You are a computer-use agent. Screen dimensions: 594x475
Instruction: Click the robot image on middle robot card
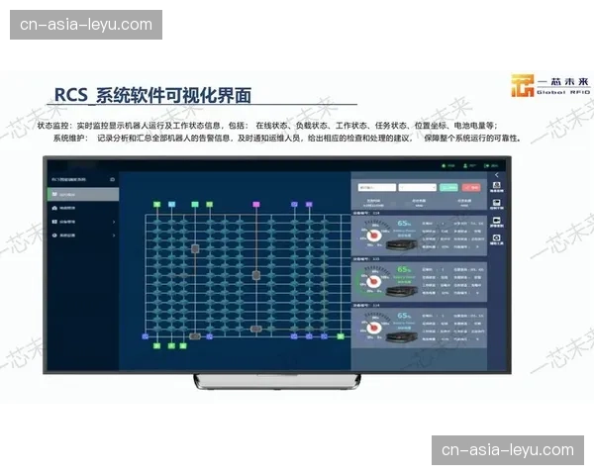tap(402, 291)
